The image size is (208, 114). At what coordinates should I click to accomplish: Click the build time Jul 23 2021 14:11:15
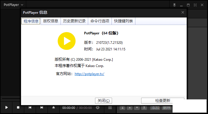pos(111,49)
